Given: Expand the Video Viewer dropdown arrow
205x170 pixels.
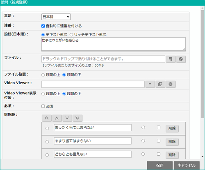Looking at the screenshot, I should (x=150, y=84).
